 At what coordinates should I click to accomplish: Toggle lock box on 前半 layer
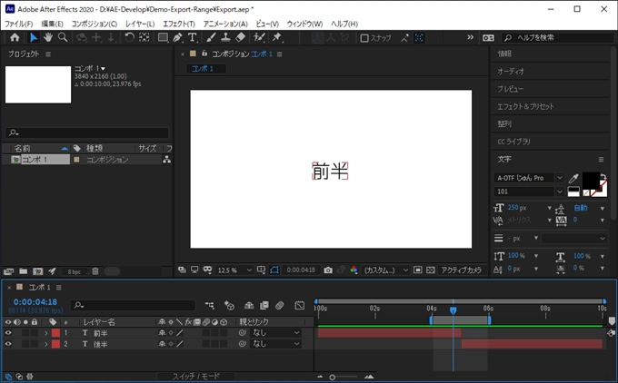[35, 333]
